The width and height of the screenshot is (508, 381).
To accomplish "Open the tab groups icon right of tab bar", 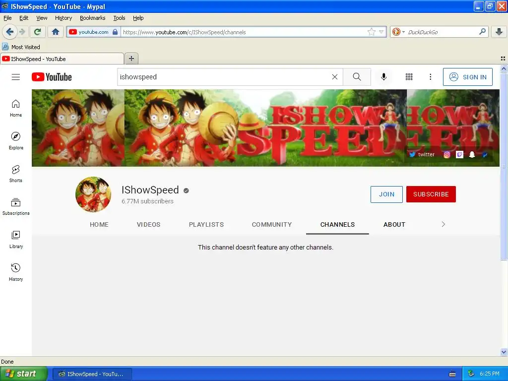I will 503,59.
